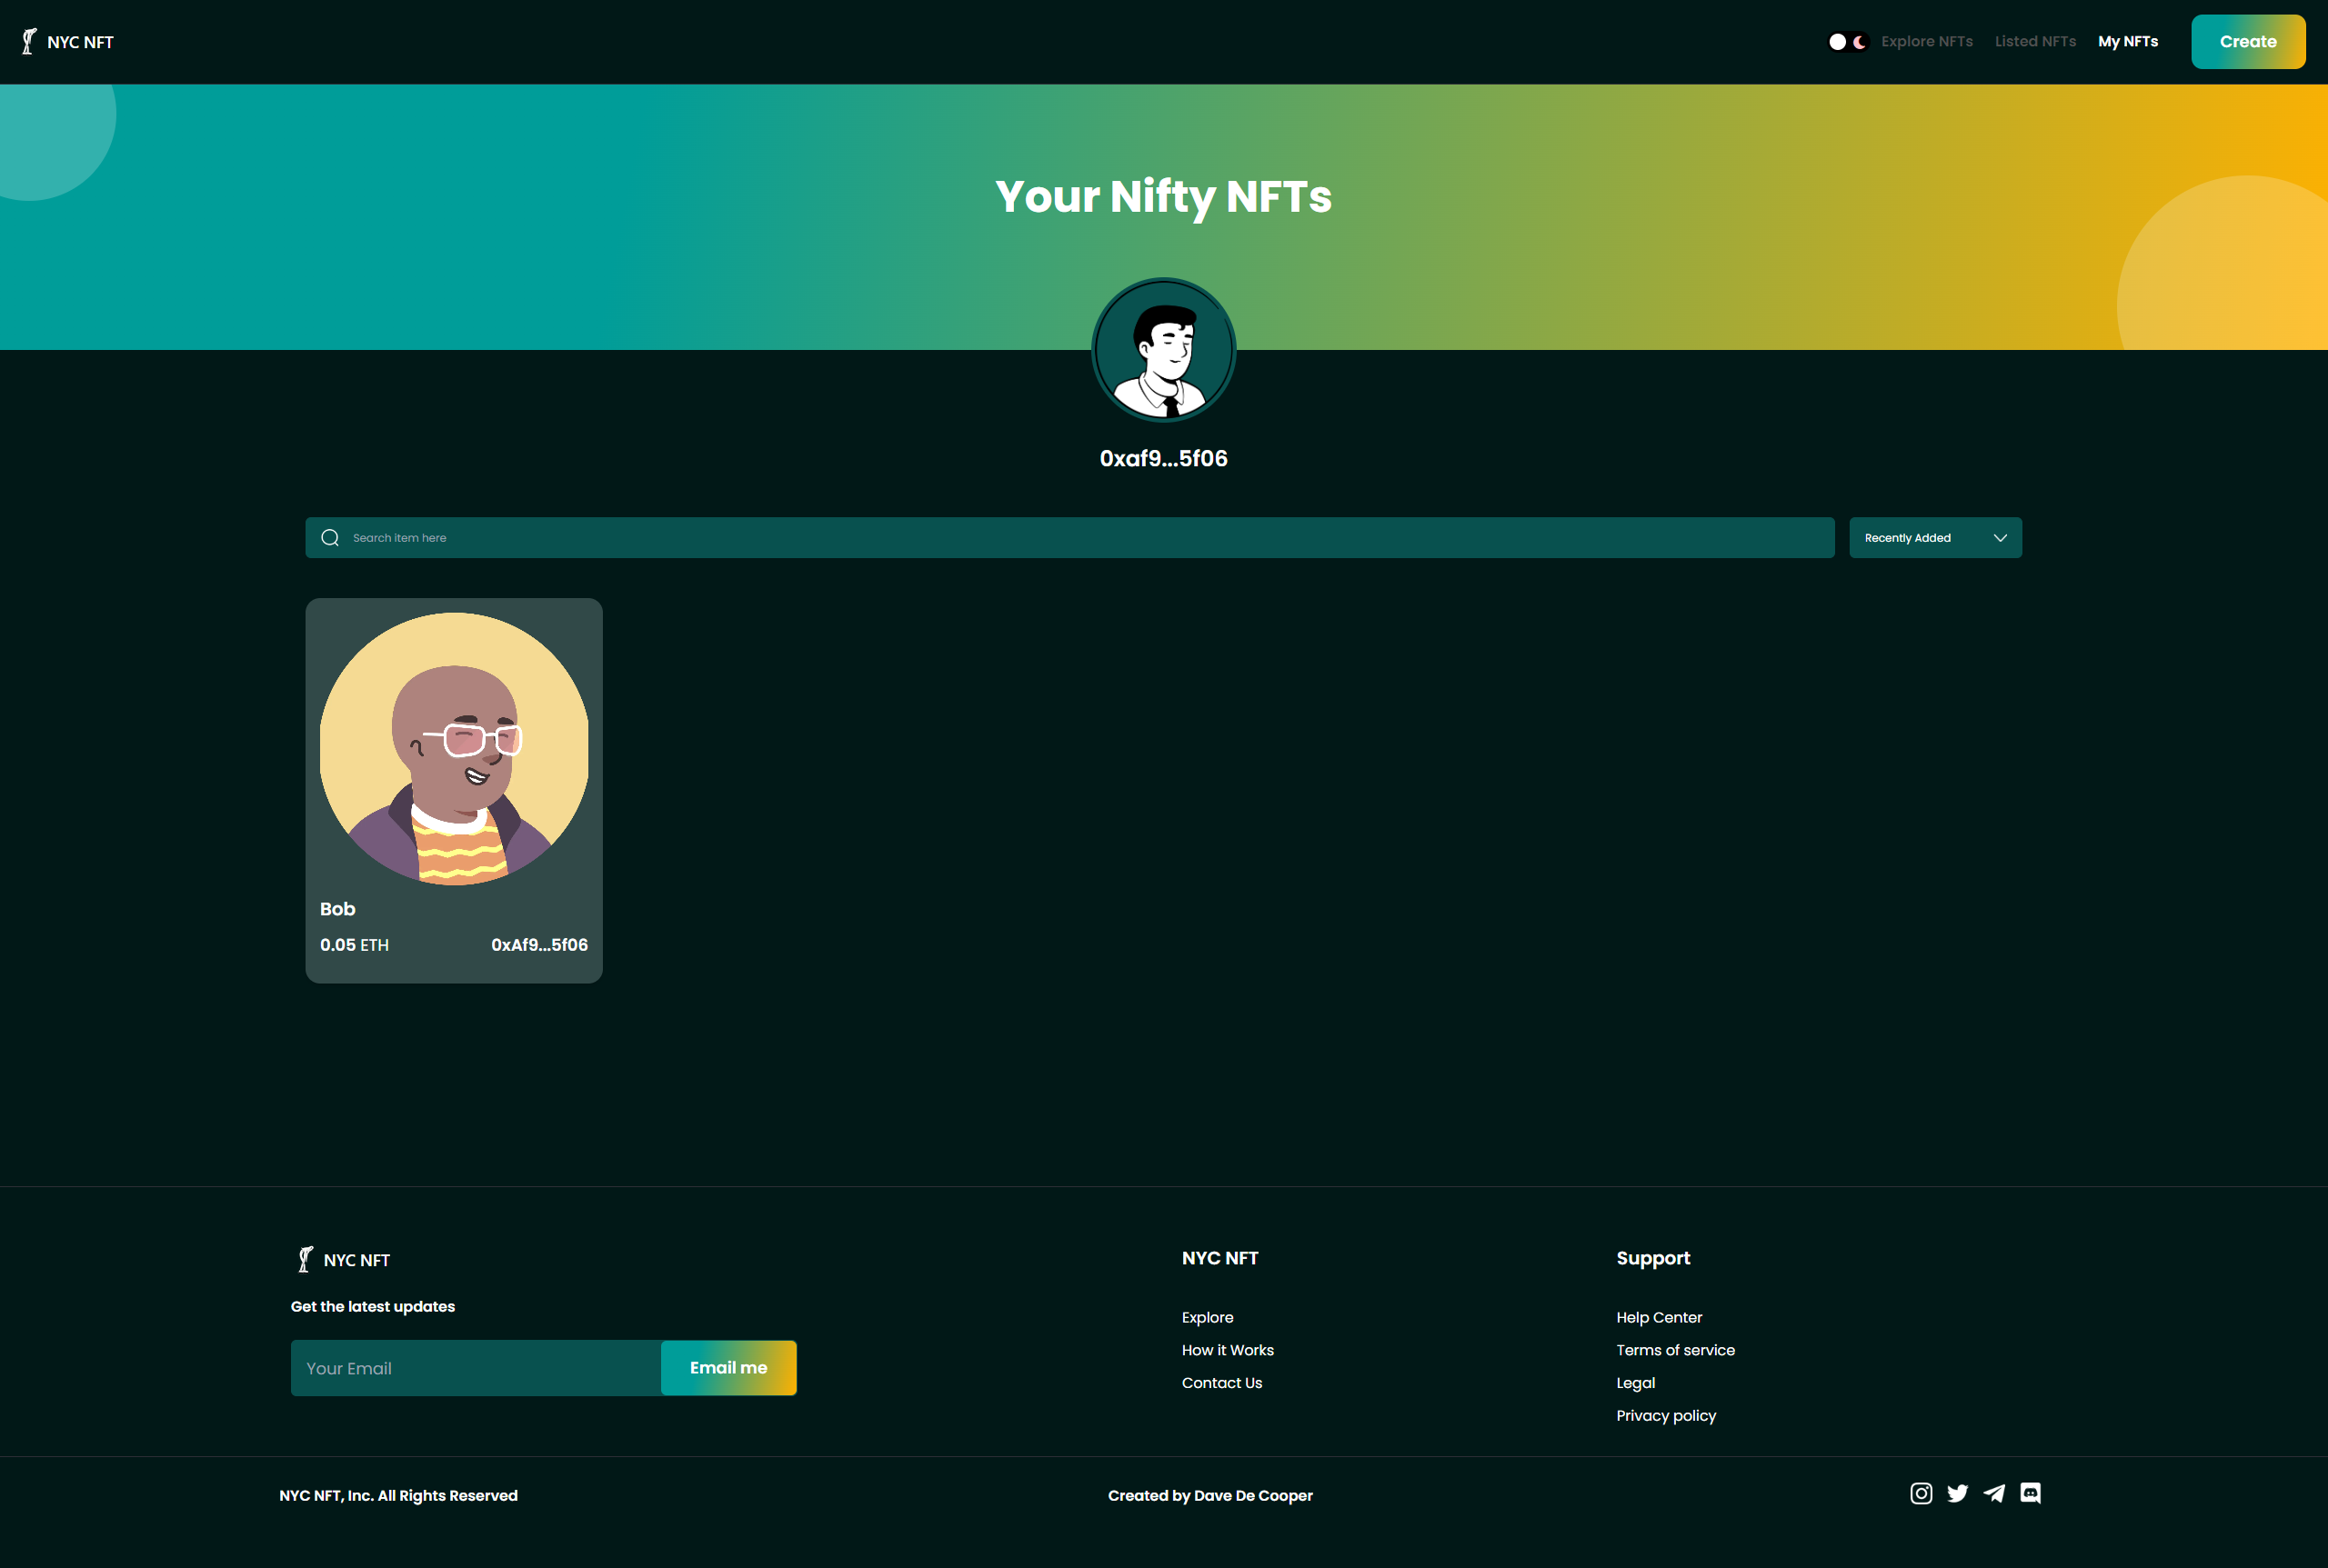Open the Help Center link

point(1659,1317)
